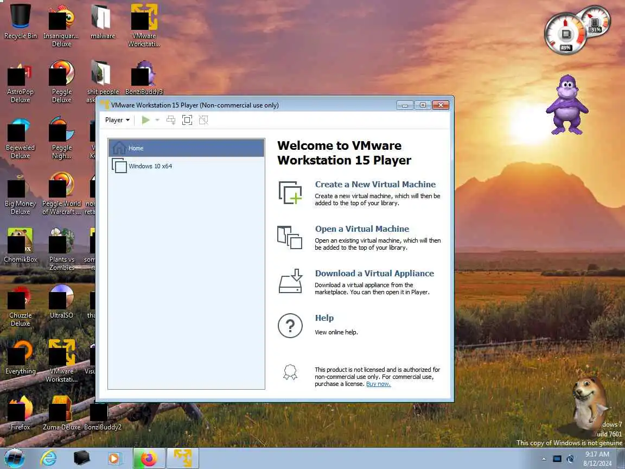Open the black box taskbar icon
The width and height of the screenshot is (625, 469).
point(82,458)
